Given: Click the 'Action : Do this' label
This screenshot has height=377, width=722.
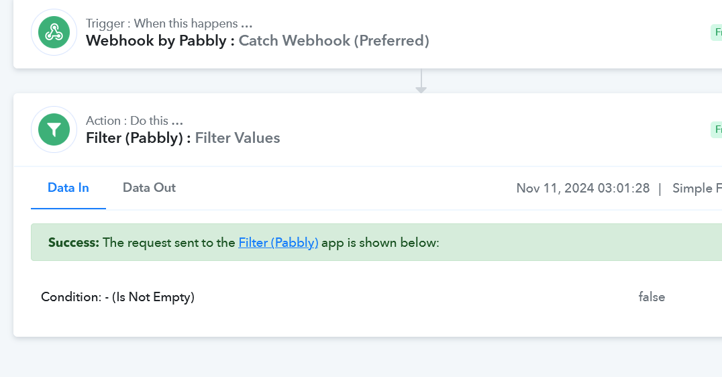Looking at the screenshot, I should pos(134,121).
